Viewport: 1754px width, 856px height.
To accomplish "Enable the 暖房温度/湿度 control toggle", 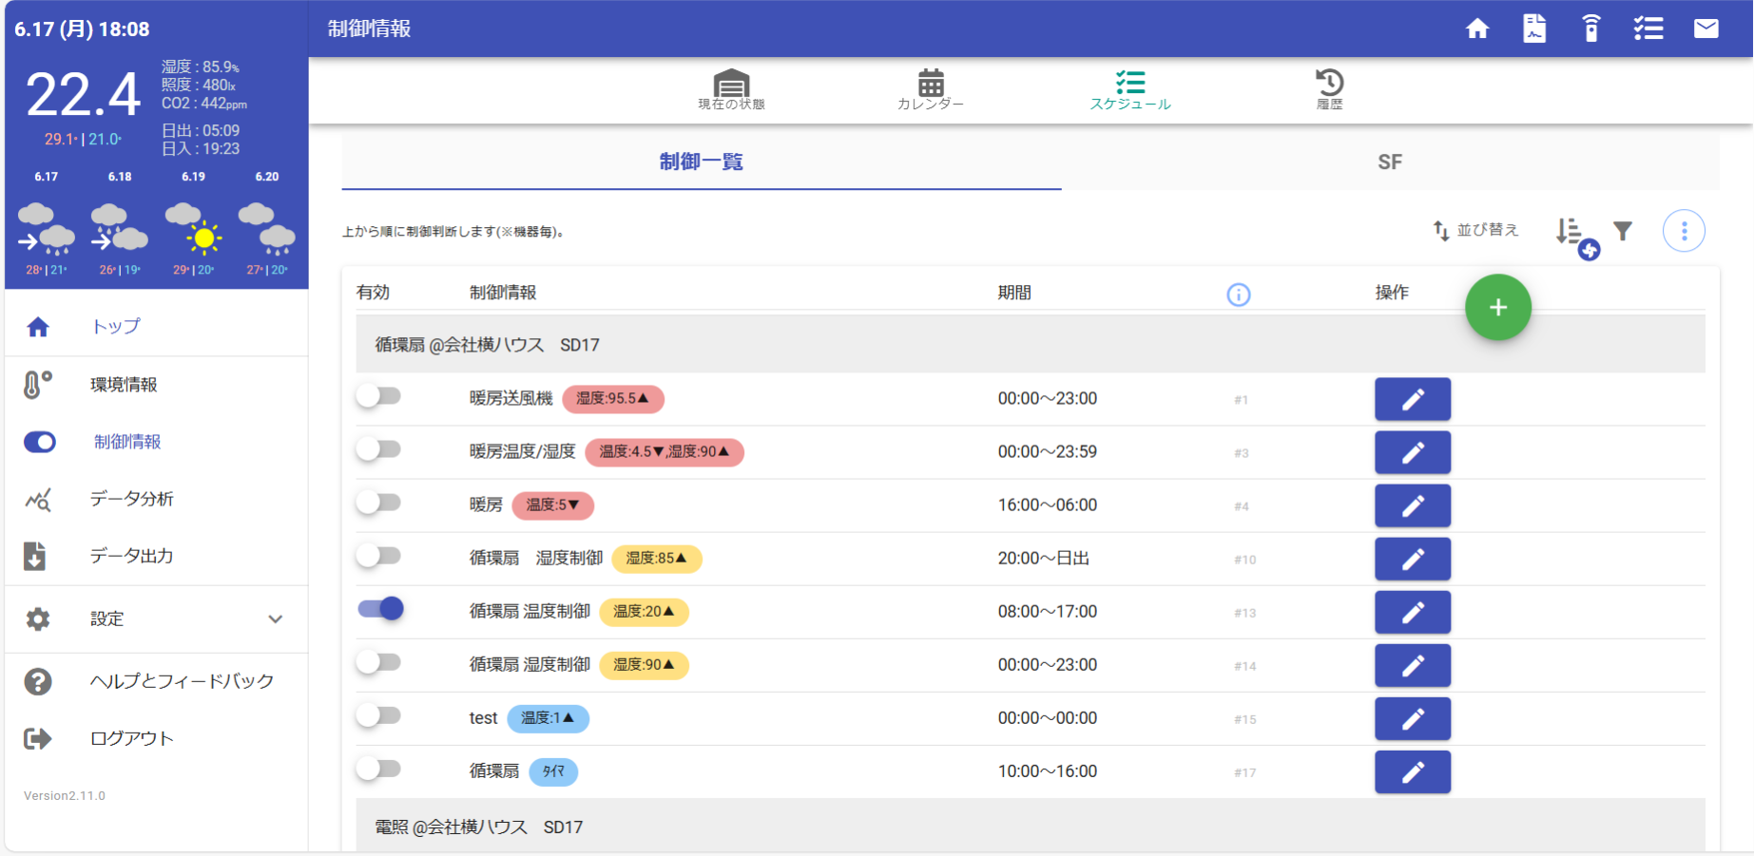I will click(379, 448).
